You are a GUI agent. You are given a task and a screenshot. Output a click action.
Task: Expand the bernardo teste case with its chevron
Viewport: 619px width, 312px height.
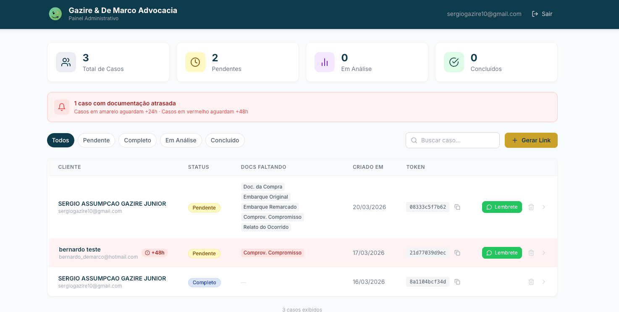(x=544, y=253)
